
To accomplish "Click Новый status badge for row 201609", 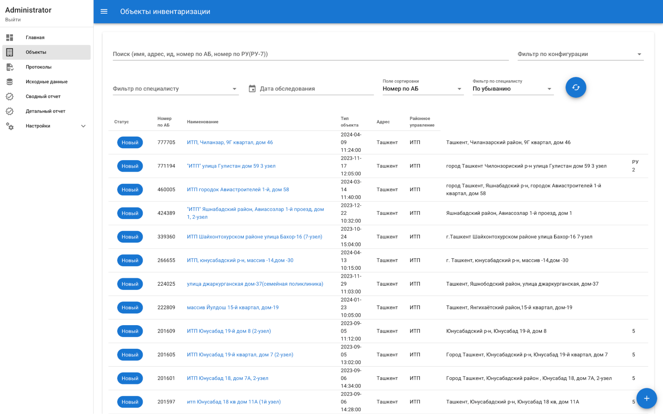I will click(130, 331).
